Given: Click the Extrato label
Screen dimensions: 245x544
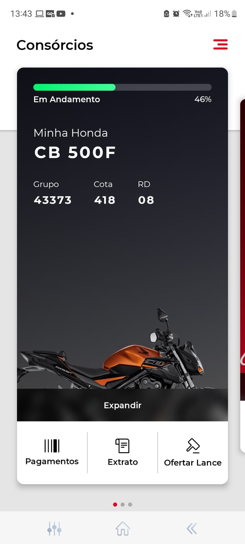Looking at the screenshot, I should (x=122, y=462).
